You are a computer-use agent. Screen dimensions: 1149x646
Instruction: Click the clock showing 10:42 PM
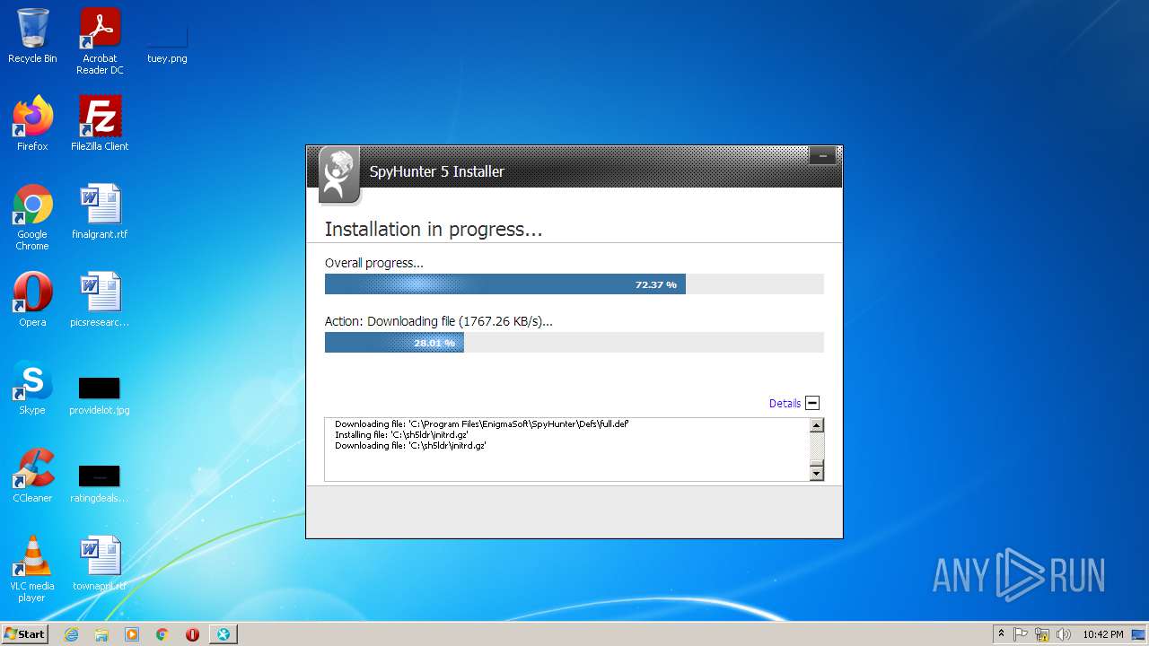coord(1102,634)
